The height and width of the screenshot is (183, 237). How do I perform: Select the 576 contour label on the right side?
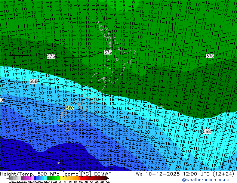point(210,56)
